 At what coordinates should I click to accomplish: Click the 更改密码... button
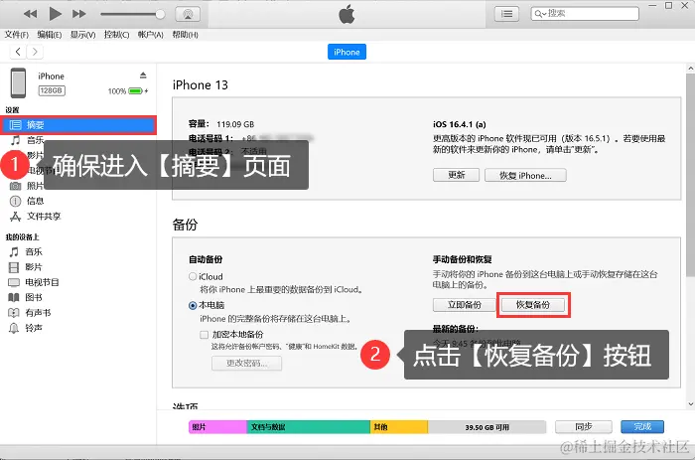coord(246,363)
